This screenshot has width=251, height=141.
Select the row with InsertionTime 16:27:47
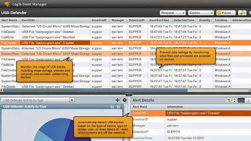pyautogui.click(x=125, y=81)
